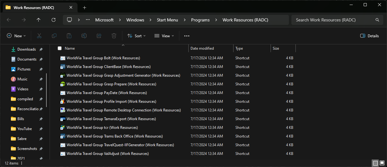The width and height of the screenshot is (387, 167).
Task: Click the sidebar vertical scrollbar
Action: [x=47, y=90]
